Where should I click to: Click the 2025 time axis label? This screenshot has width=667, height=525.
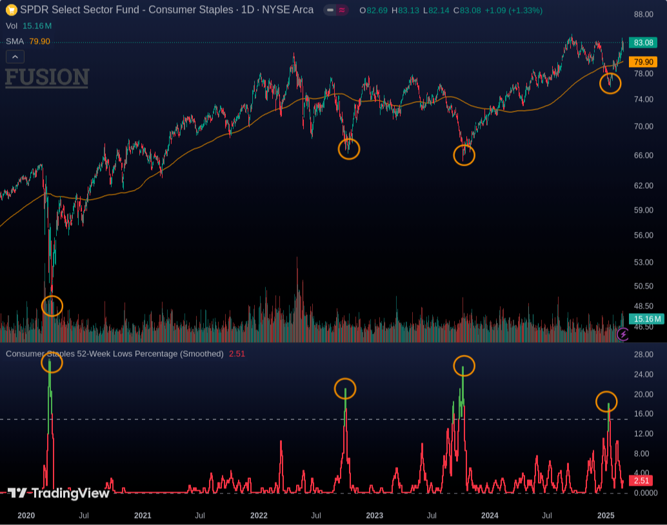click(606, 515)
